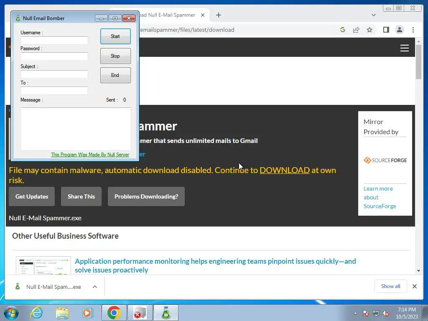428x321 pixels.
Task: Switch to Null Email Bomber taskbar icon
Action: (166, 313)
